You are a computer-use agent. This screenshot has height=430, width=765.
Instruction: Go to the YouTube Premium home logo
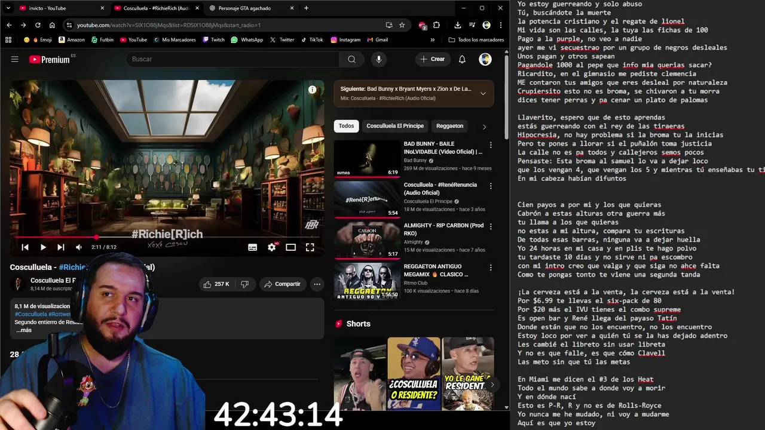coord(50,59)
